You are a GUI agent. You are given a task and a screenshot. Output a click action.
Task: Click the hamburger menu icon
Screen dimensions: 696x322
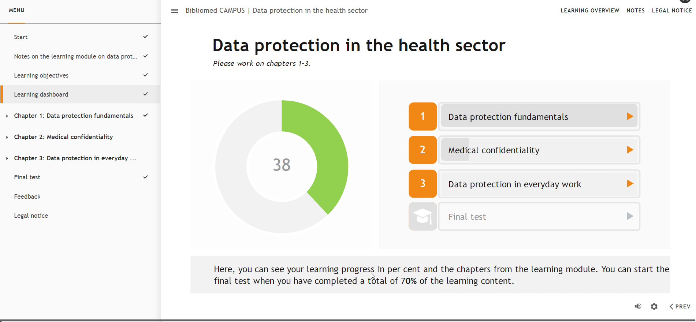pos(175,11)
